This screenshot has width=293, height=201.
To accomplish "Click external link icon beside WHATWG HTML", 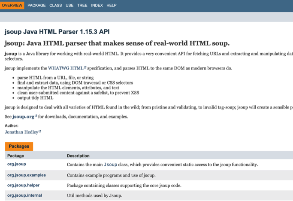I will (85, 68).
